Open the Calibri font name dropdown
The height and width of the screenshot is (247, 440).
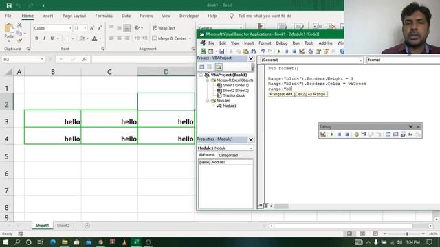pos(70,28)
